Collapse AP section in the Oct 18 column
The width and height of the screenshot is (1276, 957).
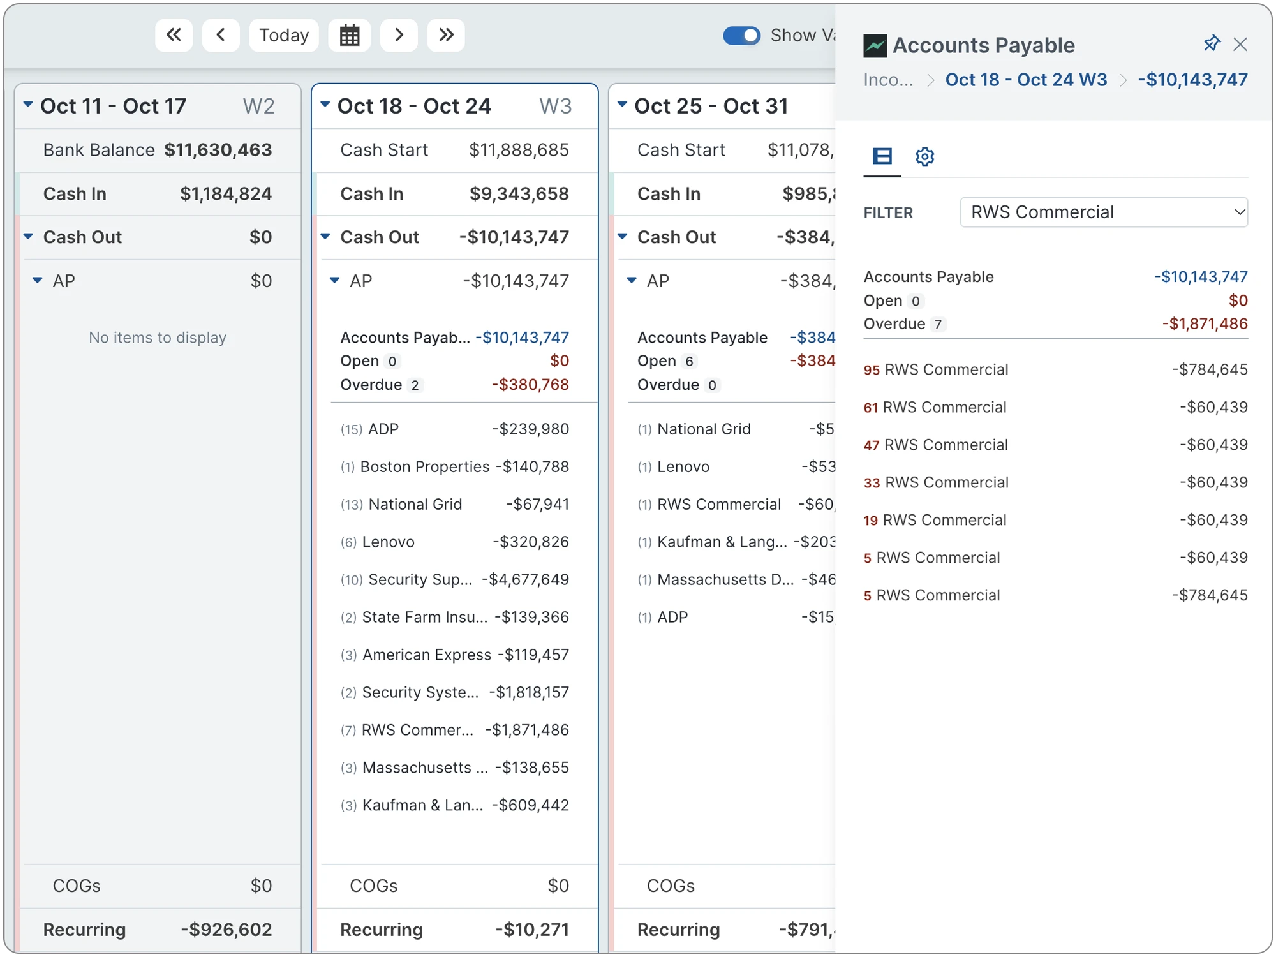tap(335, 280)
